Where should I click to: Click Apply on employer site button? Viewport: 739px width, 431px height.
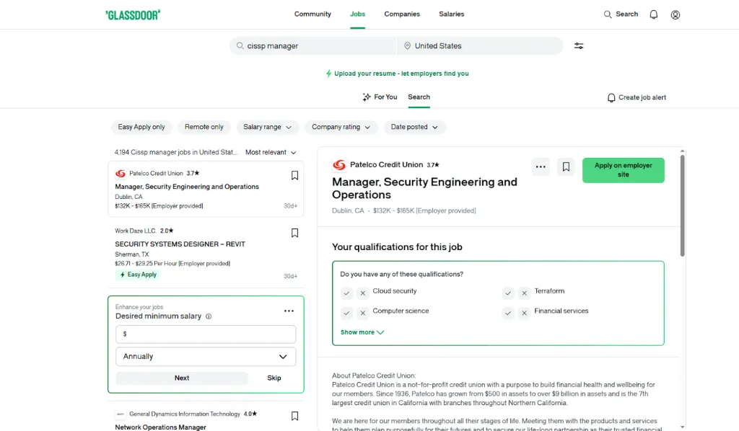pyautogui.click(x=623, y=170)
